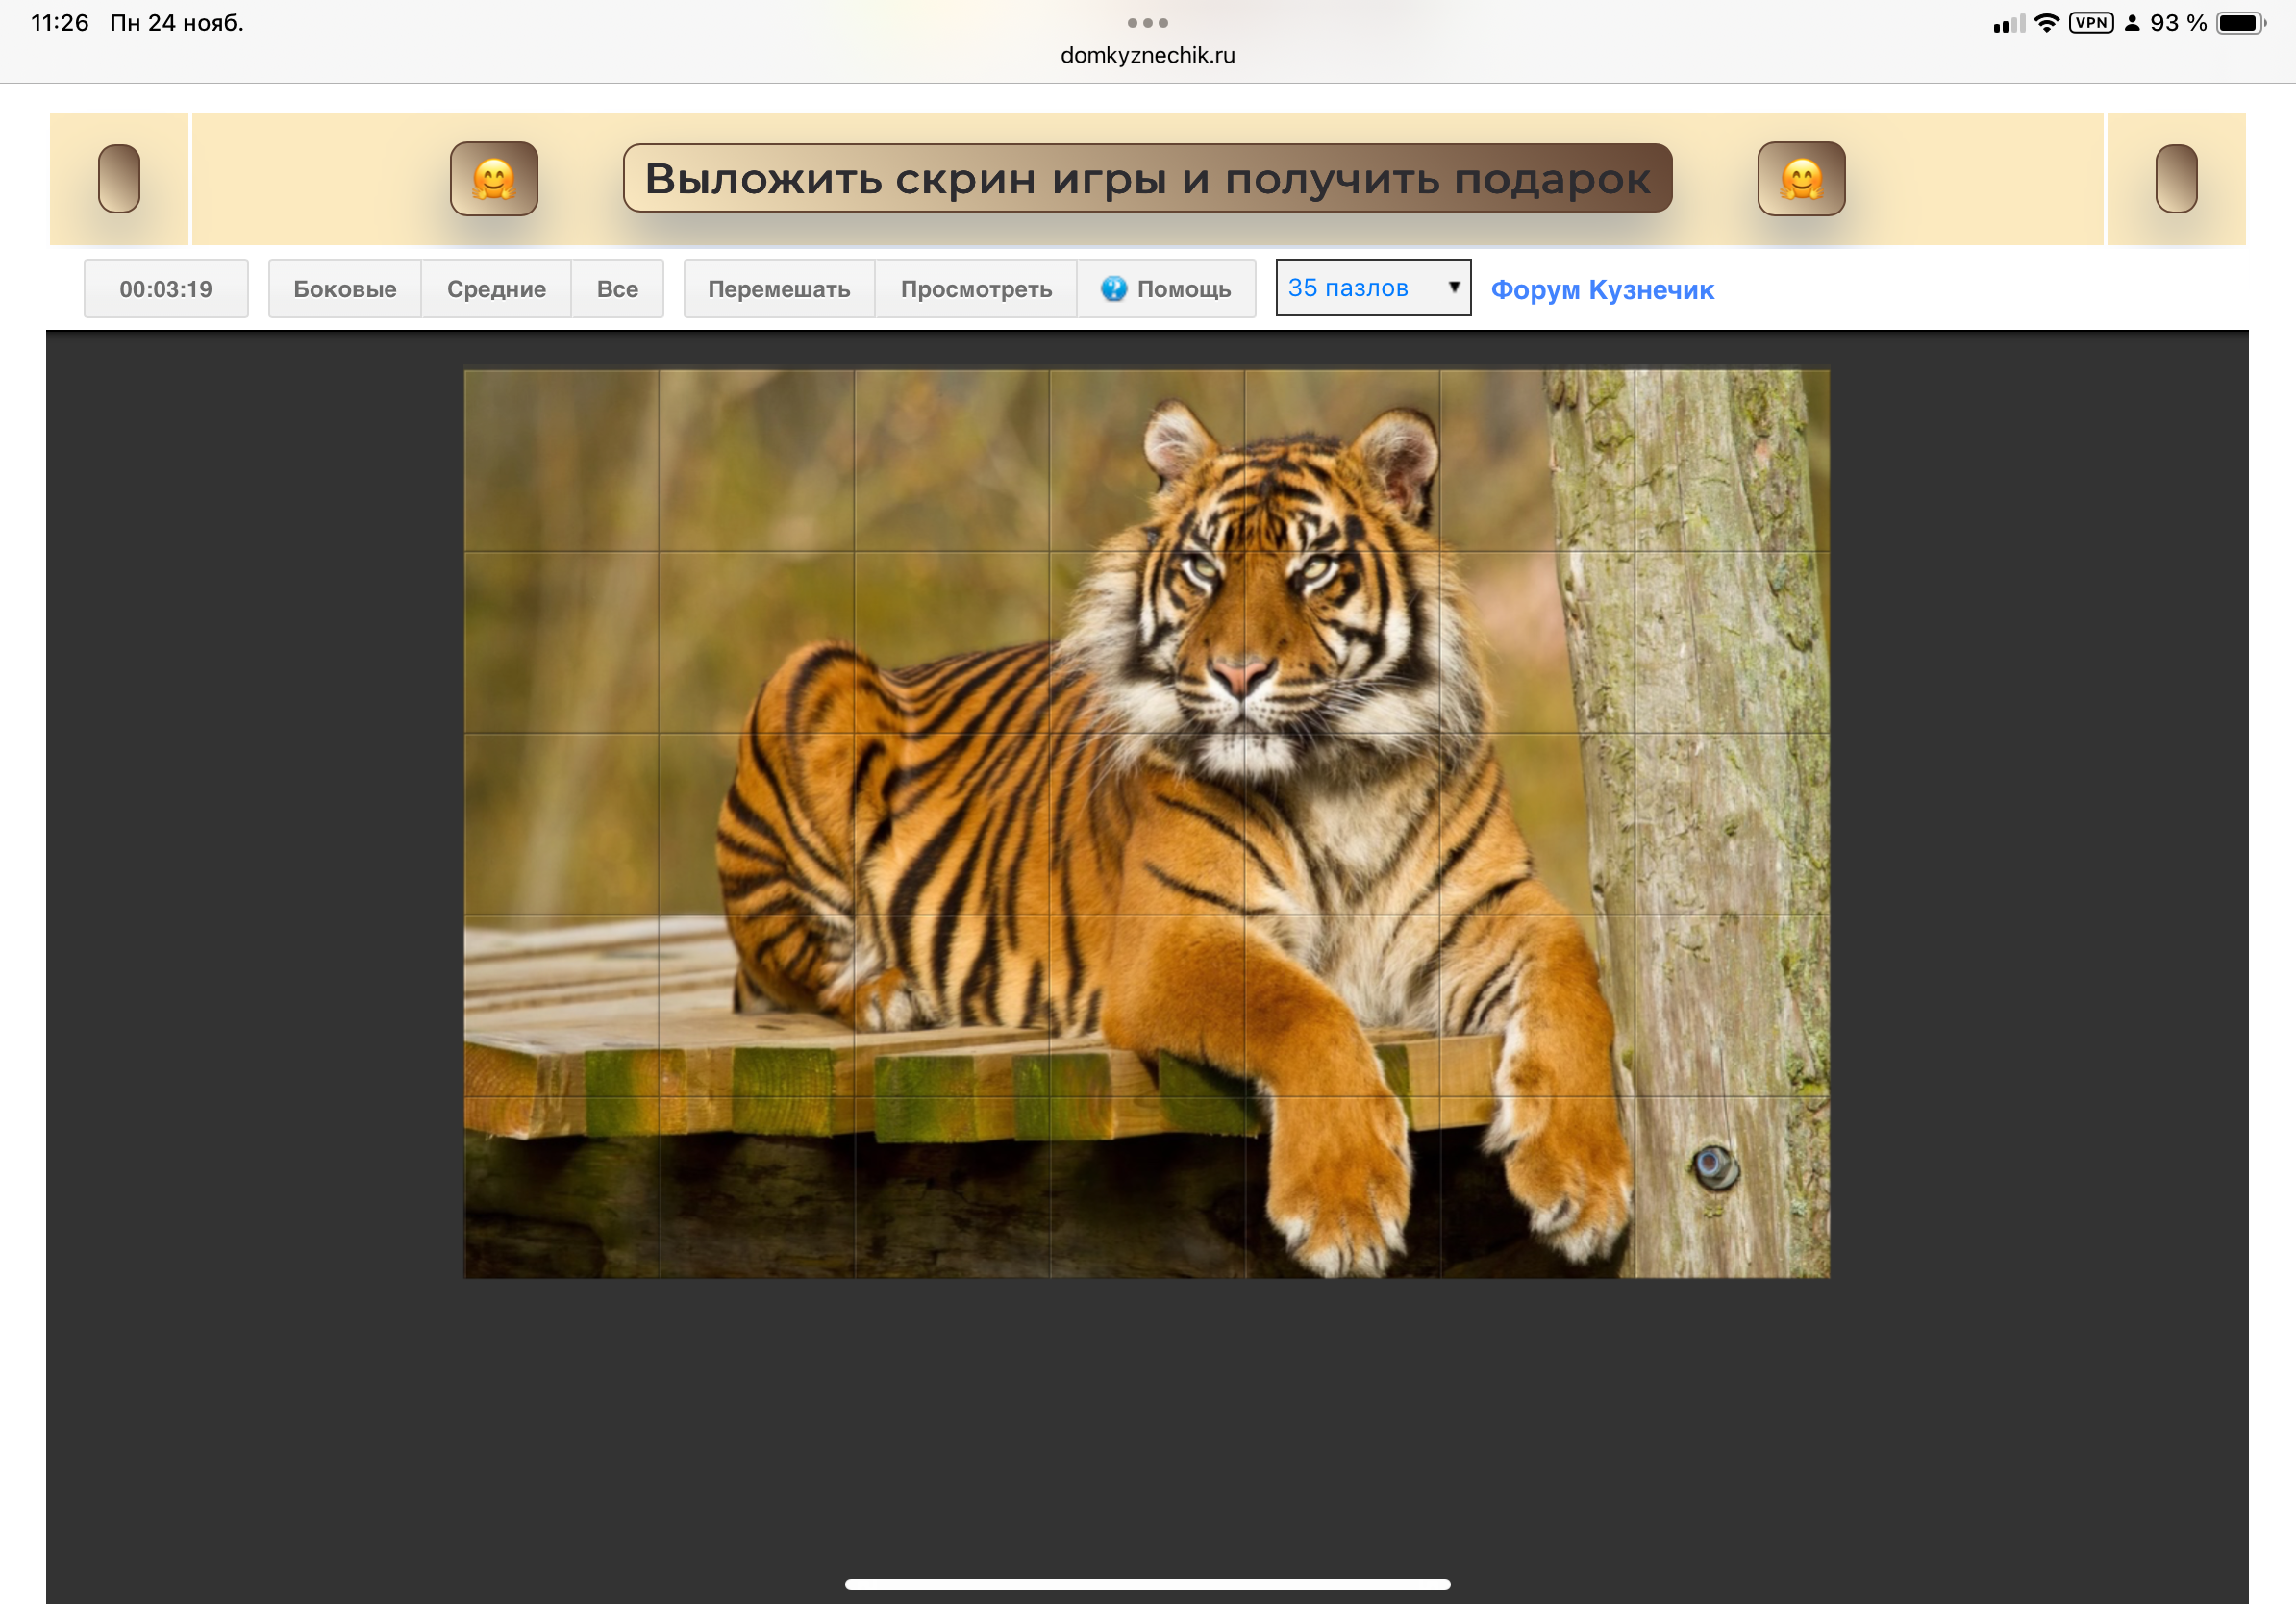
Task: Show only Средние middle pieces
Action: coord(496,289)
